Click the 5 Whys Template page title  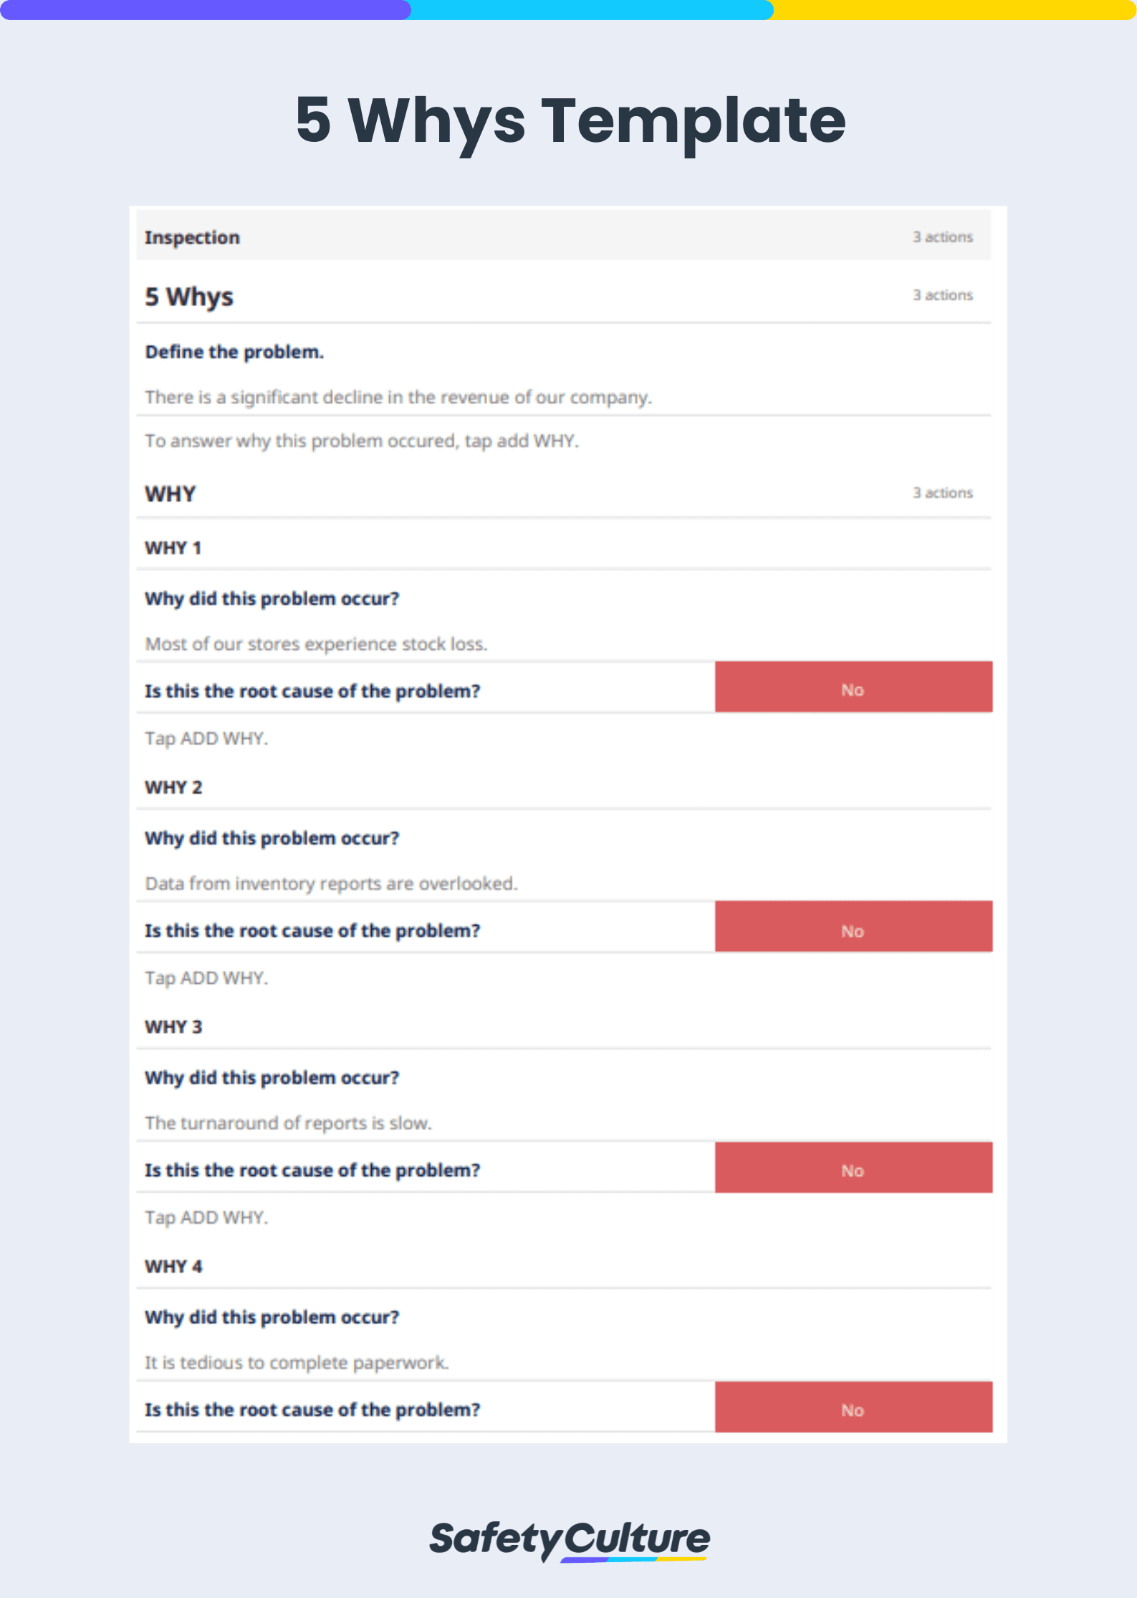coord(570,120)
